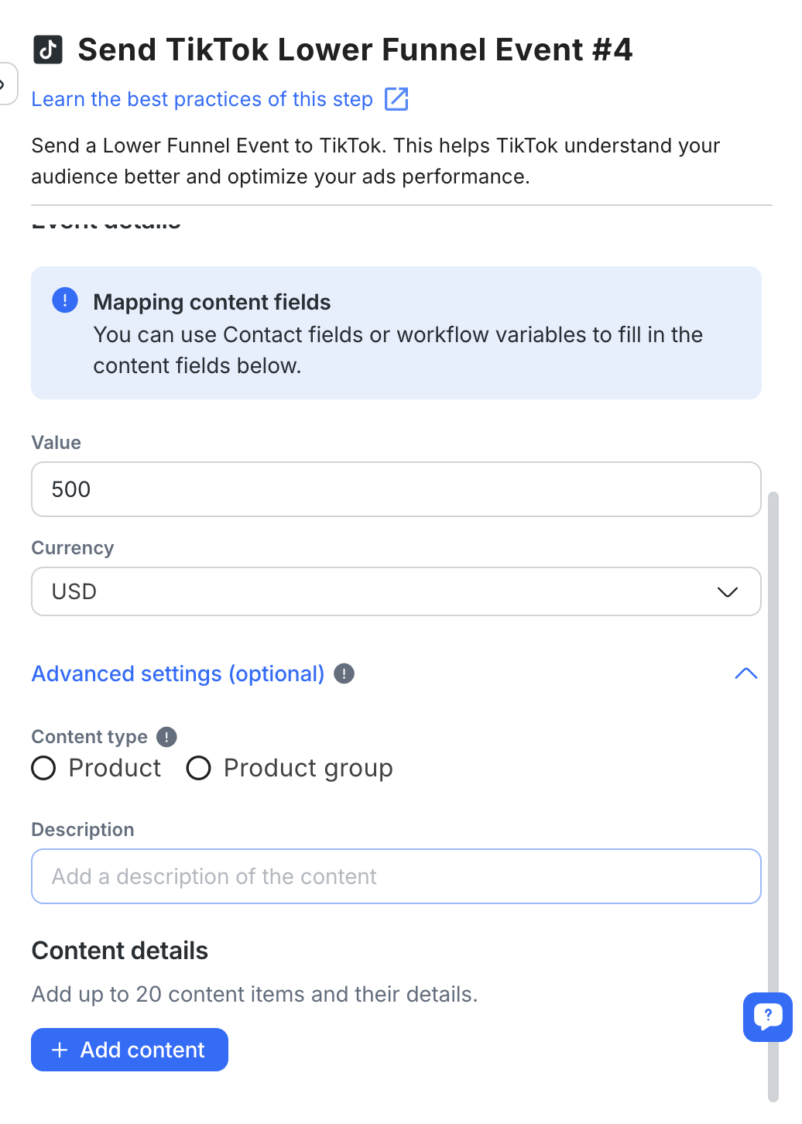Click the side panel arrow at left edge
This screenshot has height=1124, width=802.
(5, 84)
